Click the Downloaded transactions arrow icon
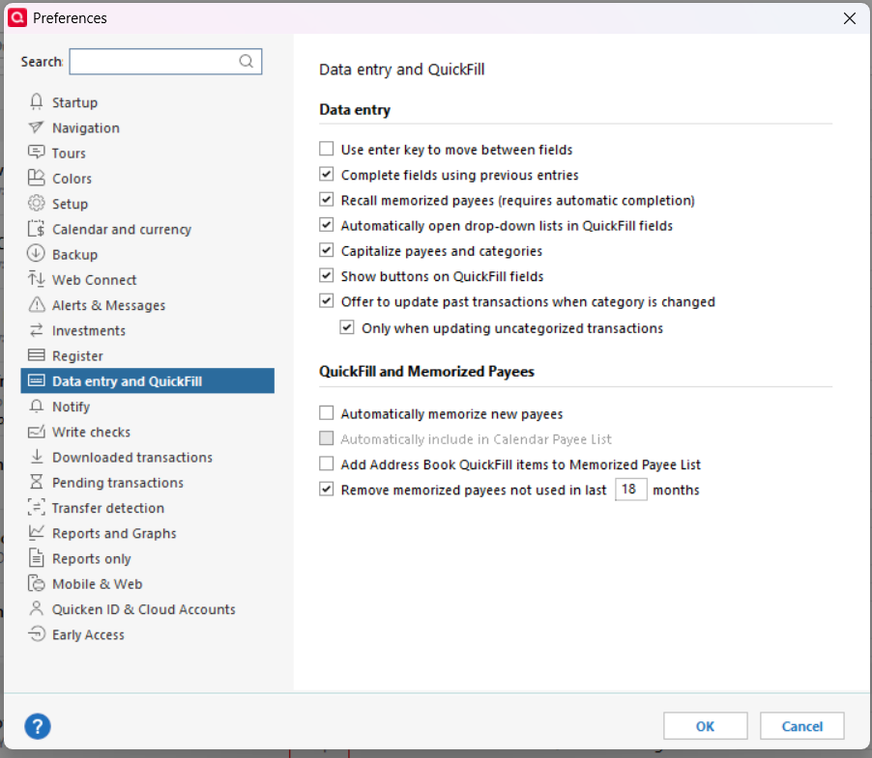Screen dimensions: 872x758 [36, 457]
